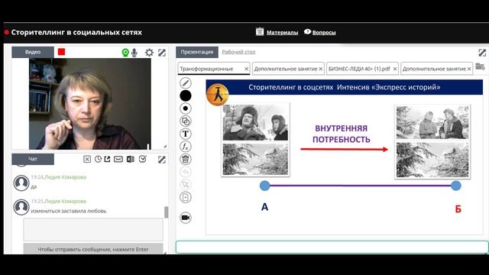Switch to Презентация tab
The height and width of the screenshot is (275, 489).
coord(197,52)
